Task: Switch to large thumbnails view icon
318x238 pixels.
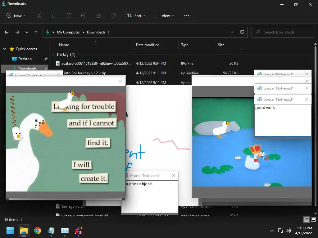Action: pyautogui.click(x=313, y=220)
